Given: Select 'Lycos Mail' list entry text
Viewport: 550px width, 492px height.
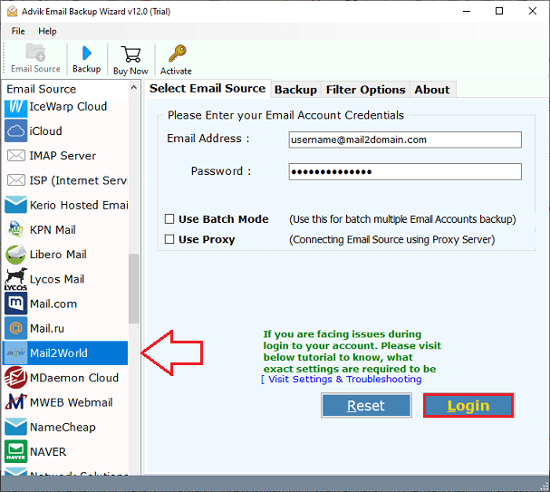Looking at the screenshot, I should pos(57,279).
